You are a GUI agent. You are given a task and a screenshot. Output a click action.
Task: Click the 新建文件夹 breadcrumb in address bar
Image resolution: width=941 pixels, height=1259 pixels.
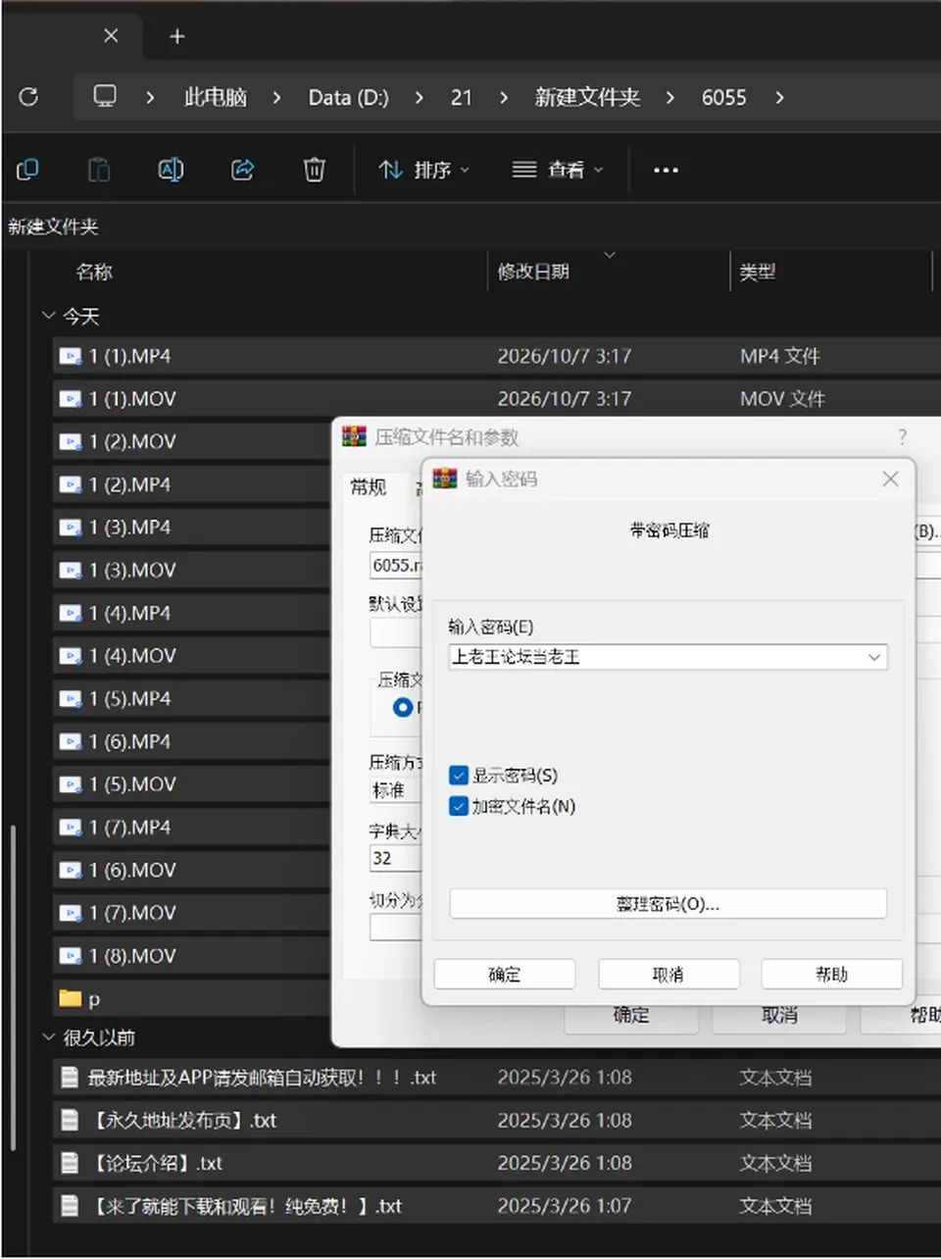[x=587, y=97]
